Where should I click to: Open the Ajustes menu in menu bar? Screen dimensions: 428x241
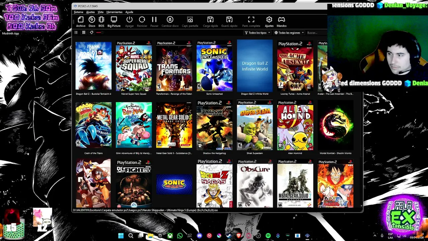[x=90, y=12]
